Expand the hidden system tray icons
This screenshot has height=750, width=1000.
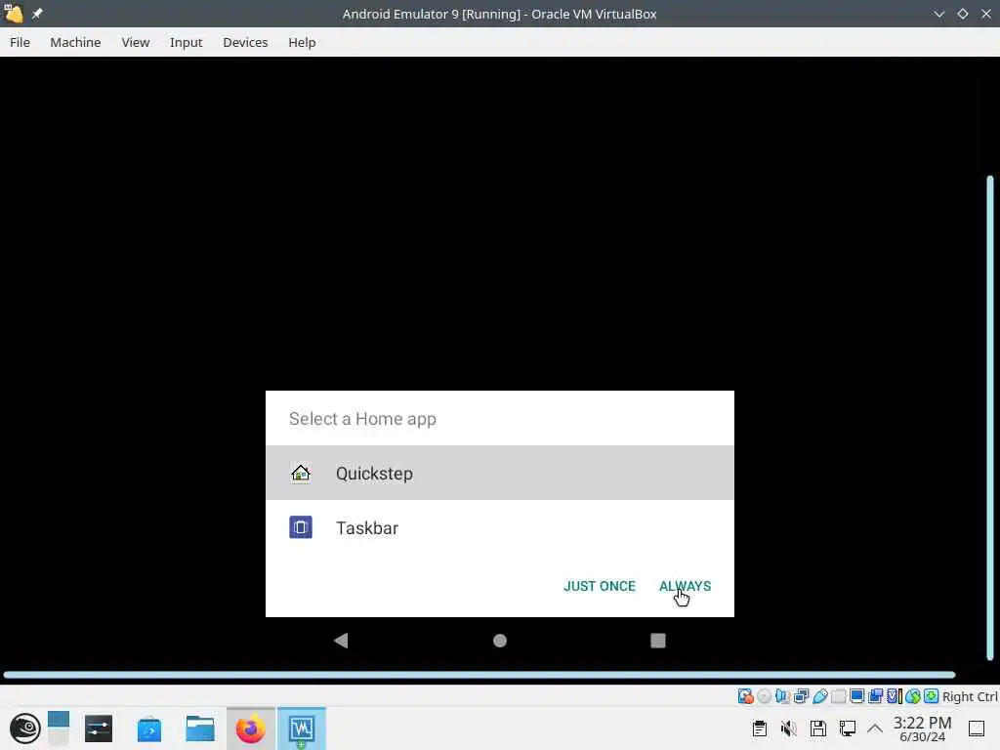(875, 729)
